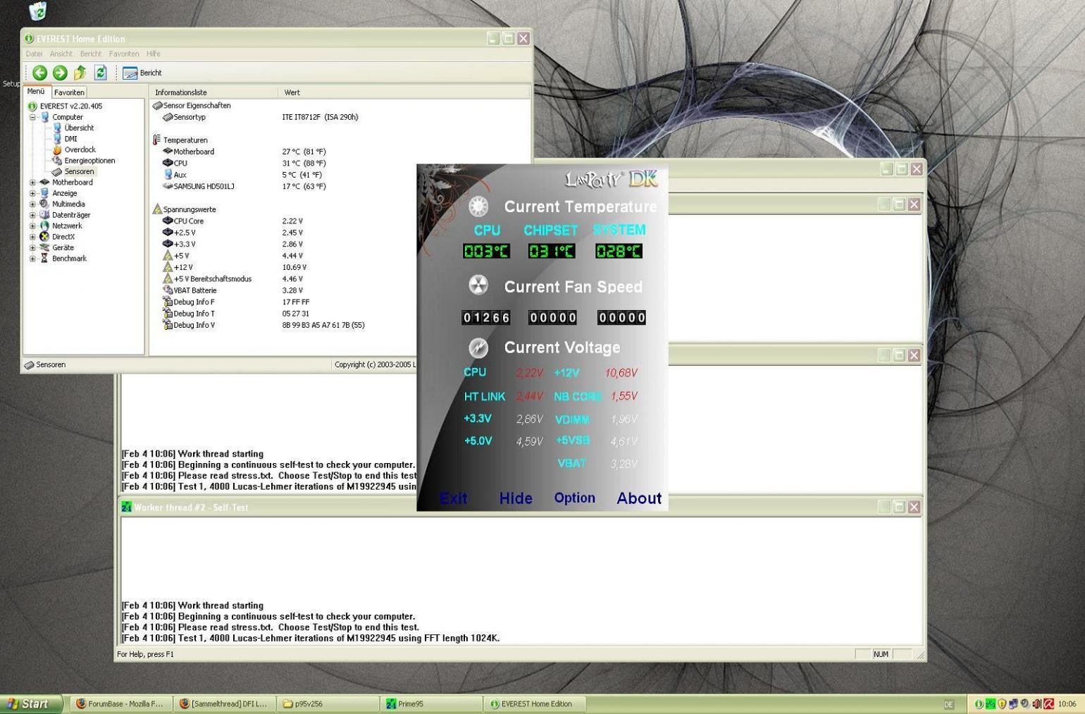Click the Current Temperature sun icon
The image size is (1085, 714).
coord(478,207)
